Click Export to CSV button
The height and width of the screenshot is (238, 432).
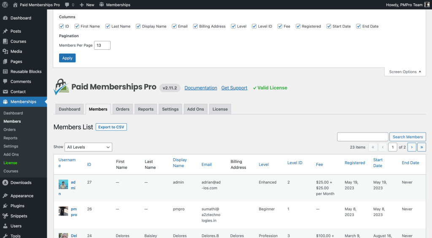[x=111, y=127]
